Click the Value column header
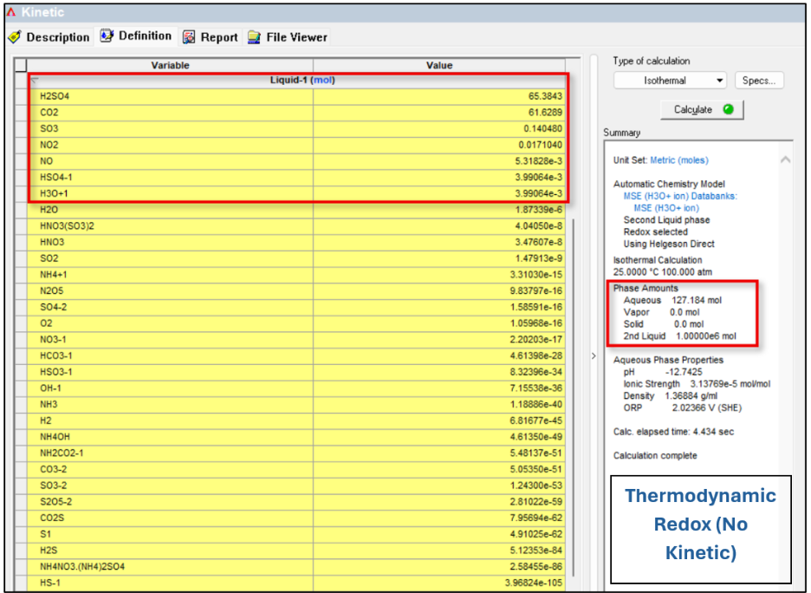This screenshot has height=593, width=811. pyautogui.click(x=439, y=65)
